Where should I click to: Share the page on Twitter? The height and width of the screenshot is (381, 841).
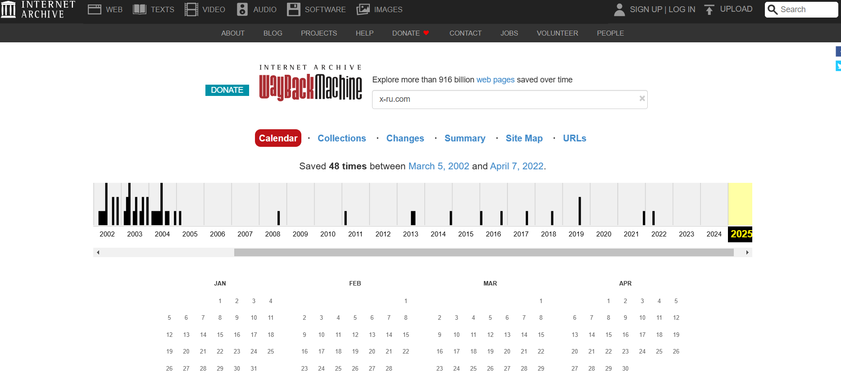pyautogui.click(x=838, y=66)
